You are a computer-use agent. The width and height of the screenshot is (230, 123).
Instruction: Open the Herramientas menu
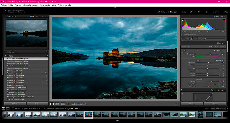tap(45, 5)
